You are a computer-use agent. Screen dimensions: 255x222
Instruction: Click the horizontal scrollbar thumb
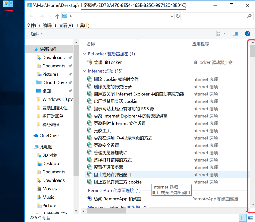(106, 211)
